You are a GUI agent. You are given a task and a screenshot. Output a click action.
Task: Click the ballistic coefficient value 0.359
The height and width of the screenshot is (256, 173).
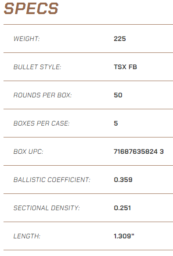tap(123, 180)
